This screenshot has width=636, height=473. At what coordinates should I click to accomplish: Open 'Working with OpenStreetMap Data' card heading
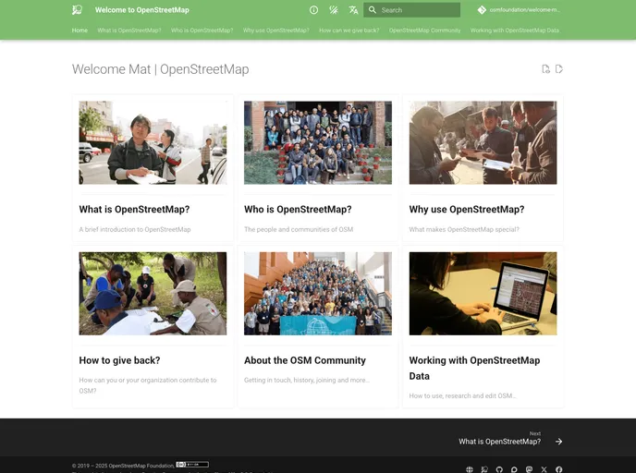pos(474,368)
